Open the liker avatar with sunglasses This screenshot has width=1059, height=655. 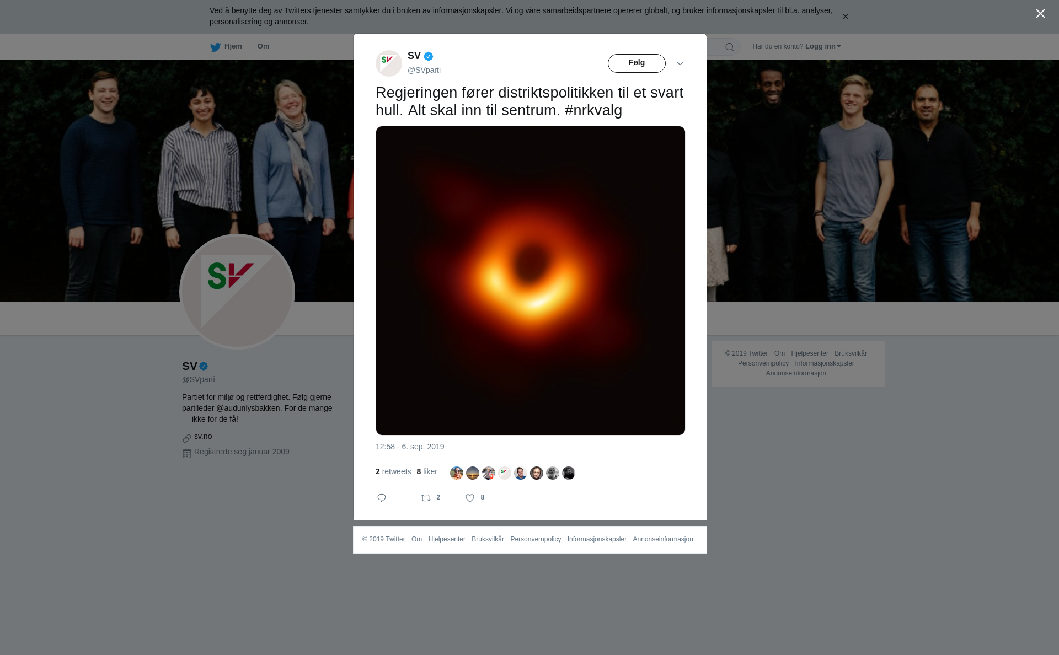(457, 473)
